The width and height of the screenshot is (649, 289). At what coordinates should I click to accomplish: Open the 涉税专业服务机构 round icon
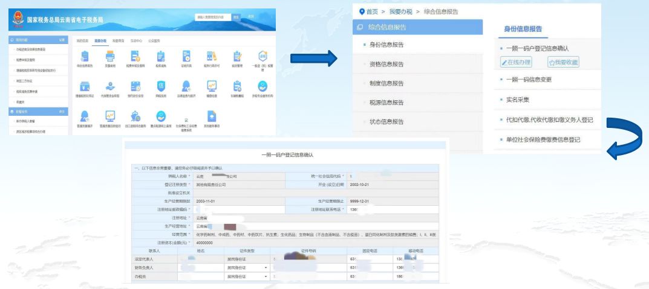click(263, 86)
